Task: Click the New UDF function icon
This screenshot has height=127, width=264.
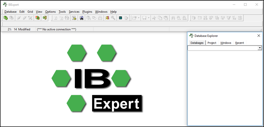Action: pyautogui.click(x=234, y=18)
